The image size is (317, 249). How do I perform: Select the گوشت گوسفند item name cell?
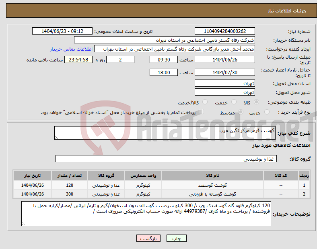[212, 185]
